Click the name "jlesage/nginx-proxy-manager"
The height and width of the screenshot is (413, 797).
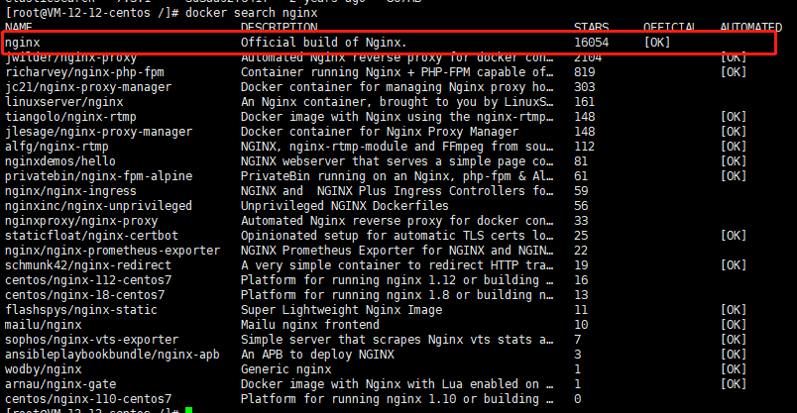(x=98, y=132)
